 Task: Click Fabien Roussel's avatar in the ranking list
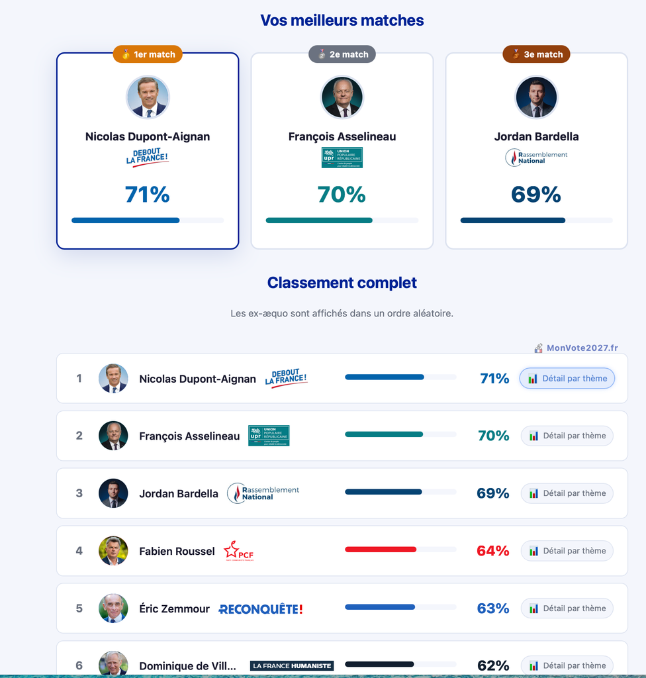pyautogui.click(x=113, y=551)
